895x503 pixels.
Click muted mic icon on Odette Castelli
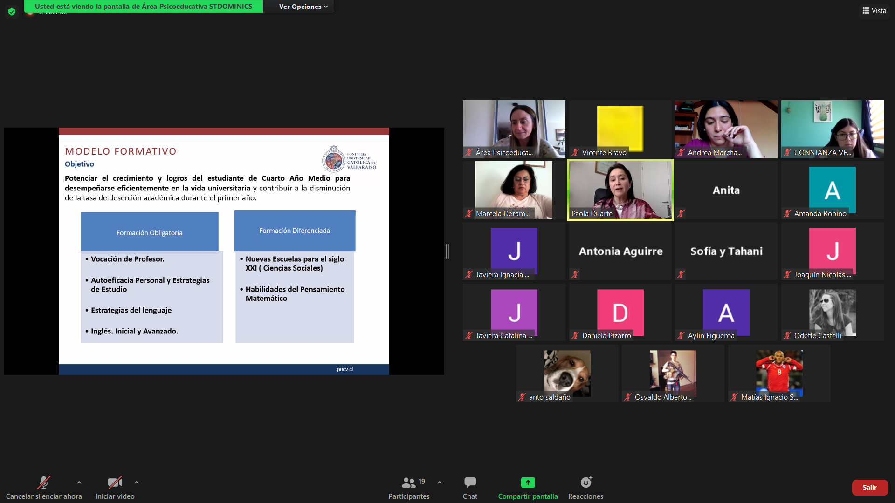[x=787, y=335]
